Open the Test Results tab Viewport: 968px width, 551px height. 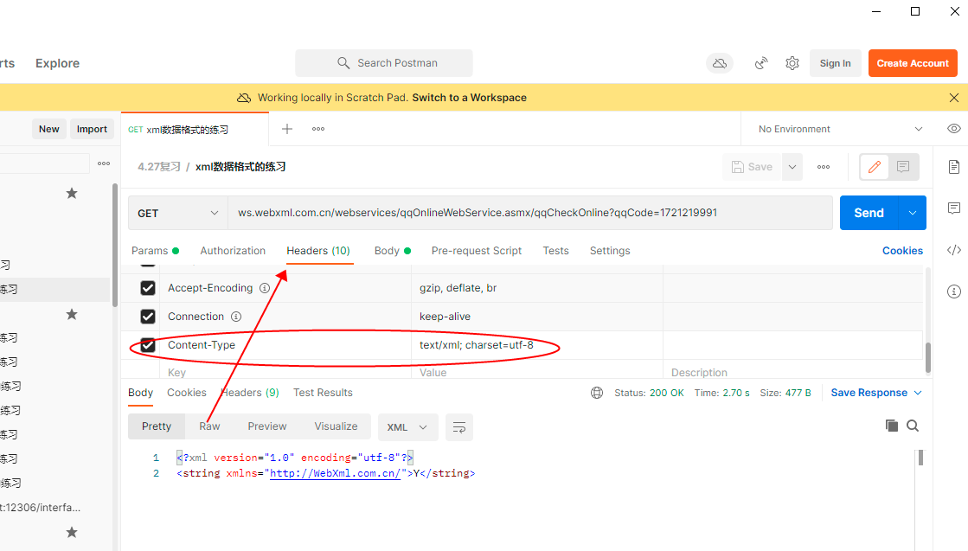[323, 393]
